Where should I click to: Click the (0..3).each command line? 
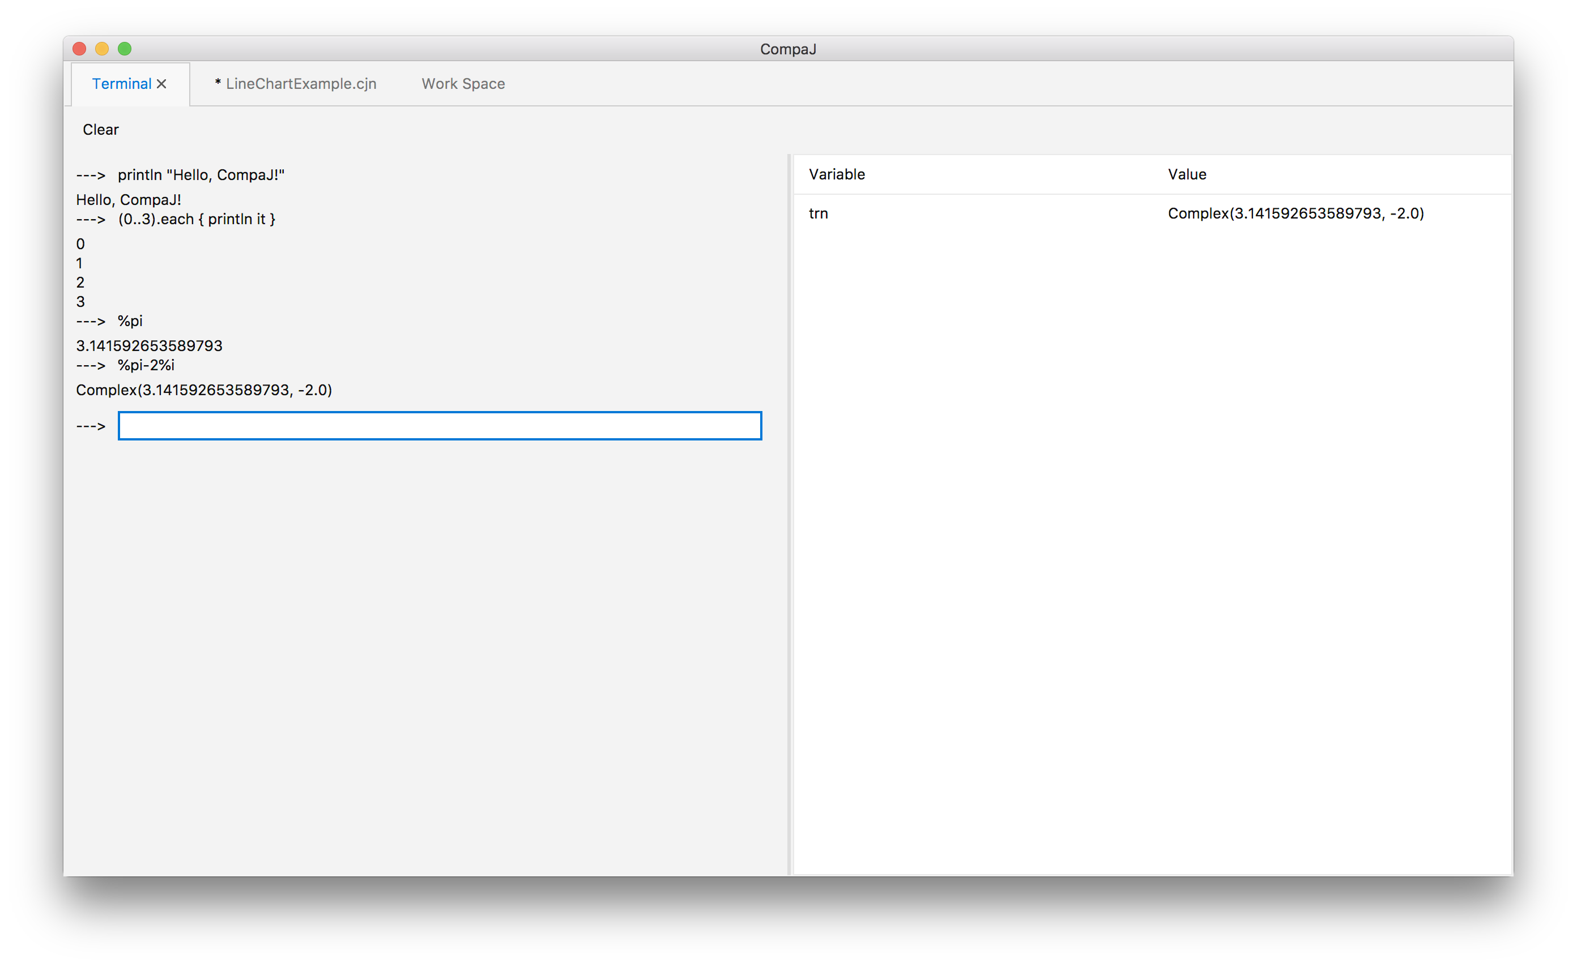(x=196, y=219)
